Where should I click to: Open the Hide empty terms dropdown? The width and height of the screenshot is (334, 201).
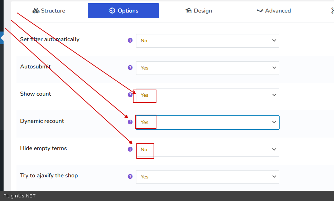click(207, 150)
